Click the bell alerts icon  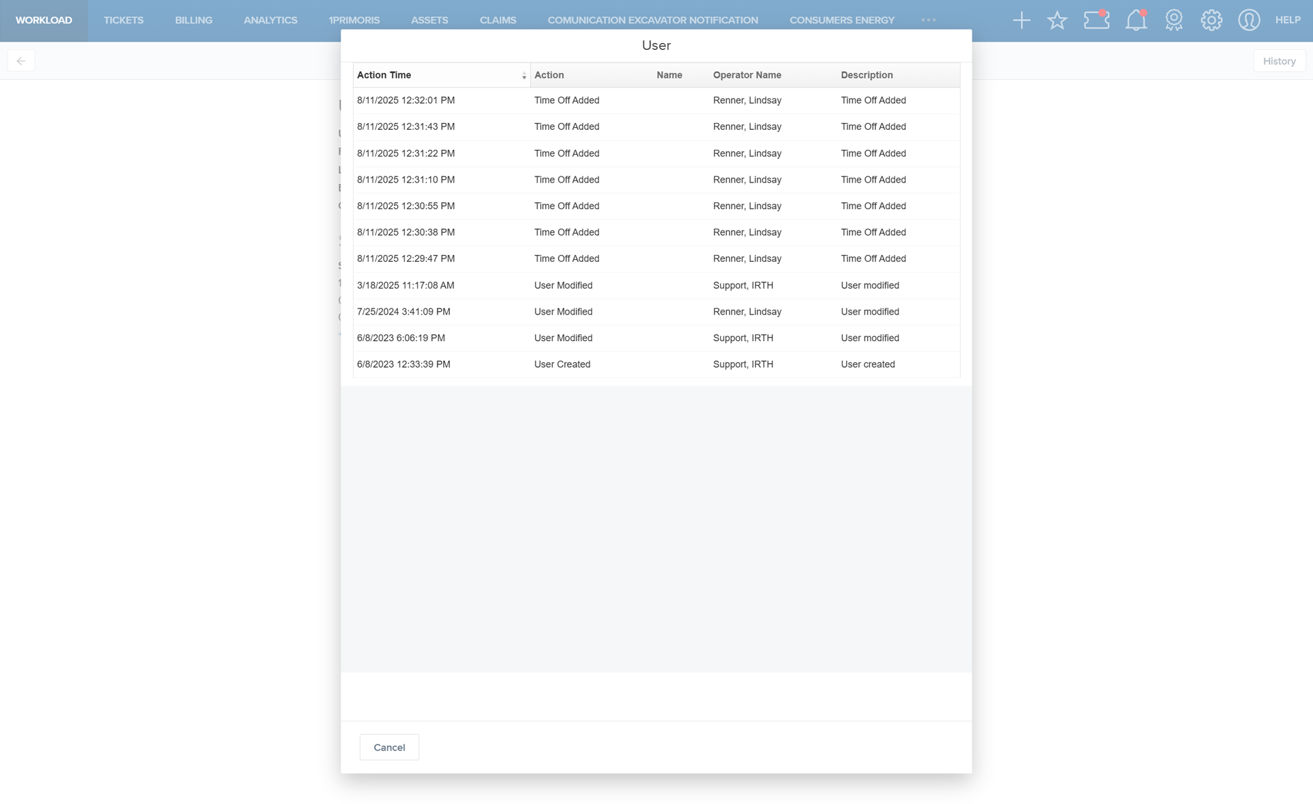(1135, 21)
